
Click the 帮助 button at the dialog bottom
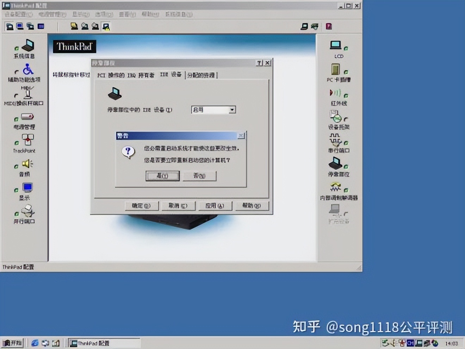click(x=252, y=206)
